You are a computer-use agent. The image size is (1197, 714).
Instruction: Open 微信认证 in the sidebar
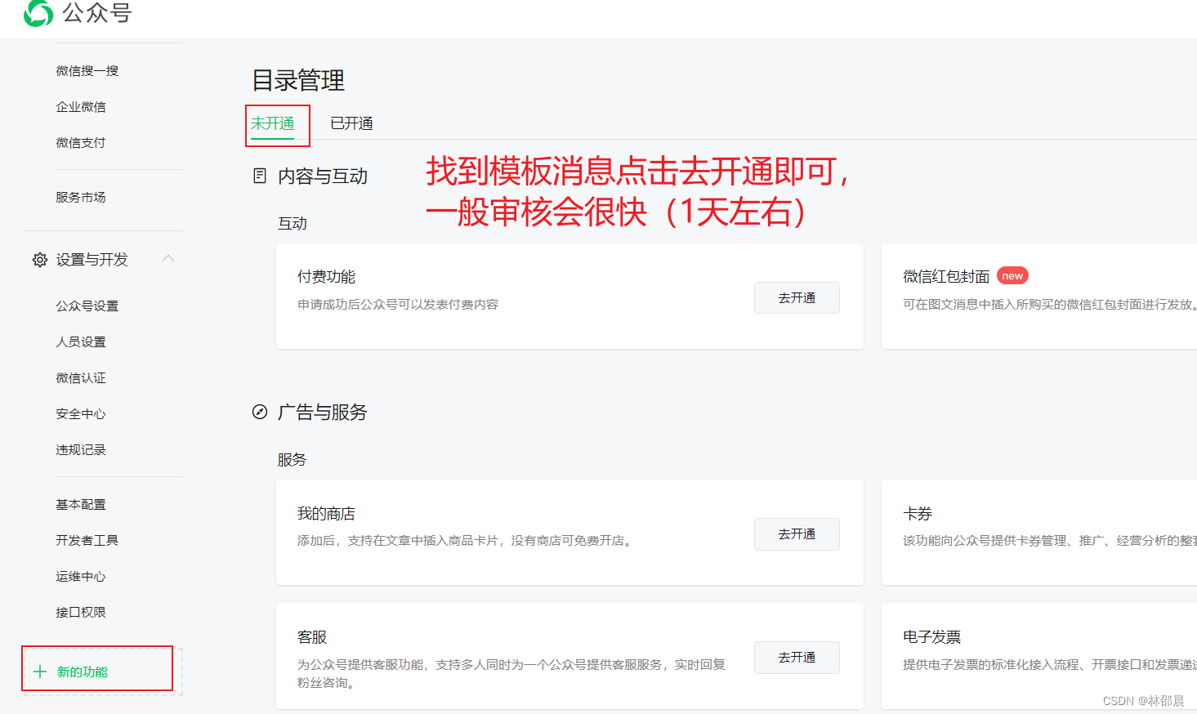(x=81, y=378)
